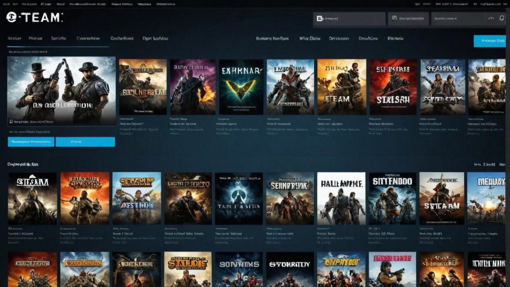
Task: Select the first underlined store navigation tab
Action: [x=15, y=39]
